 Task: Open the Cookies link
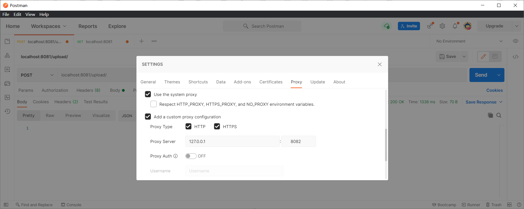pos(495,90)
